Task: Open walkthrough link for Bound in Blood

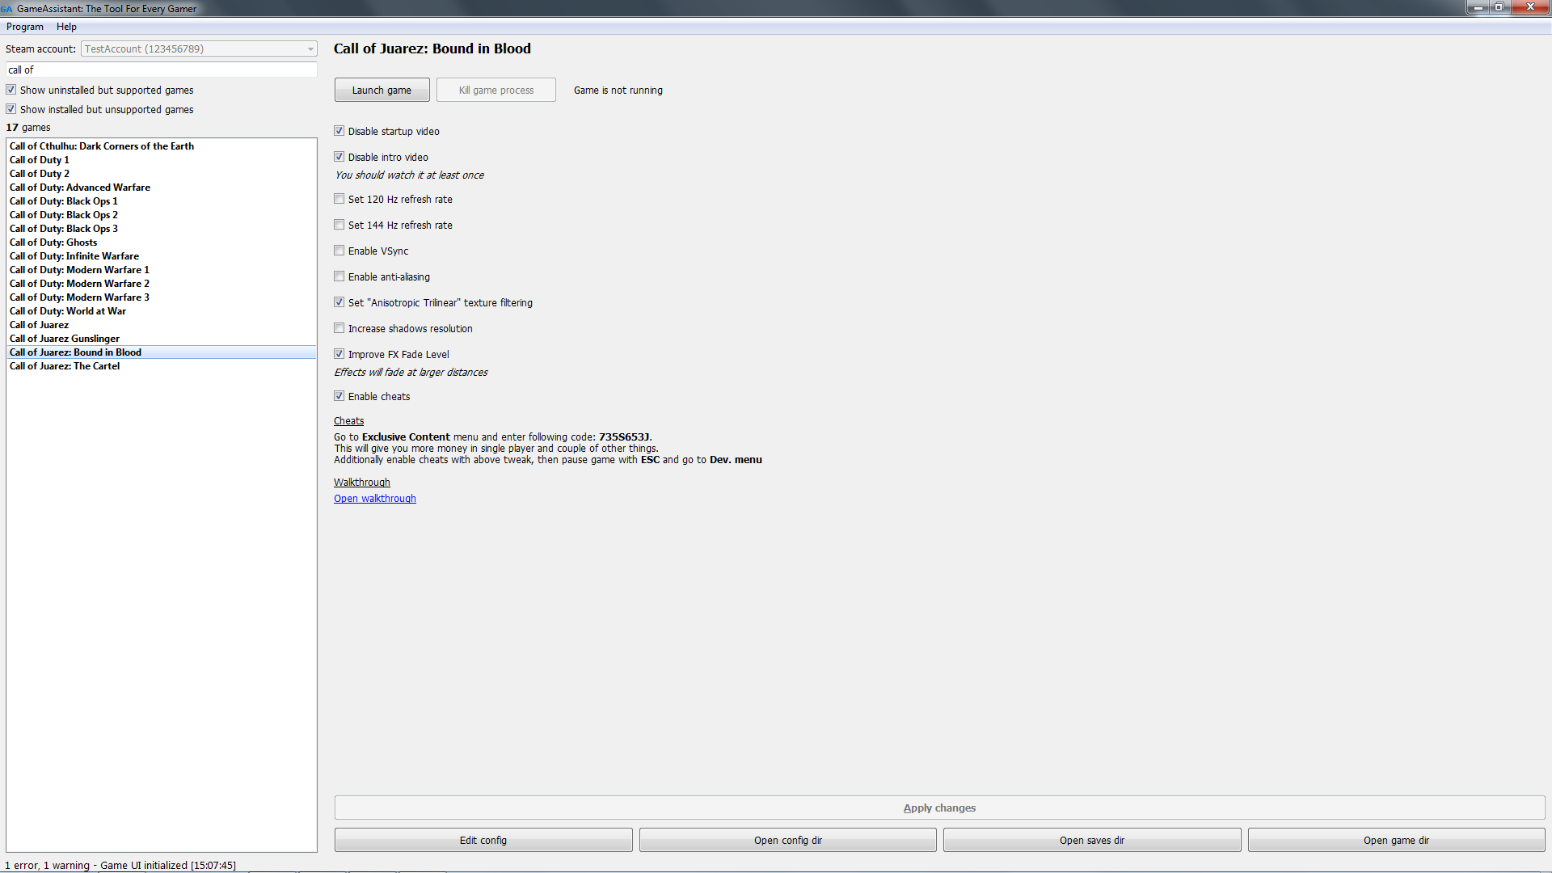Action: [x=375, y=498]
